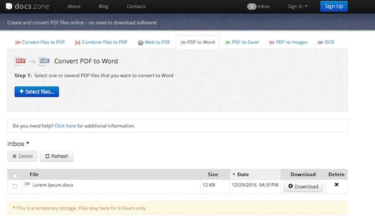Screen dimensions: 375x224
Task: Click the Convert files to PDF icon
Action: click(17, 42)
